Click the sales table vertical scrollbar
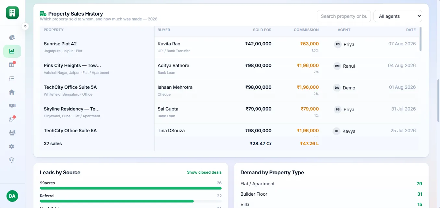440x208 pixels. (x=421, y=39)
